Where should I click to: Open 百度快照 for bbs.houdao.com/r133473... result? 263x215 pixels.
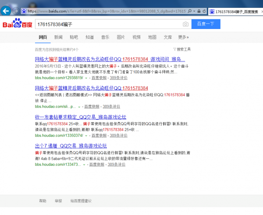(97, 165)
